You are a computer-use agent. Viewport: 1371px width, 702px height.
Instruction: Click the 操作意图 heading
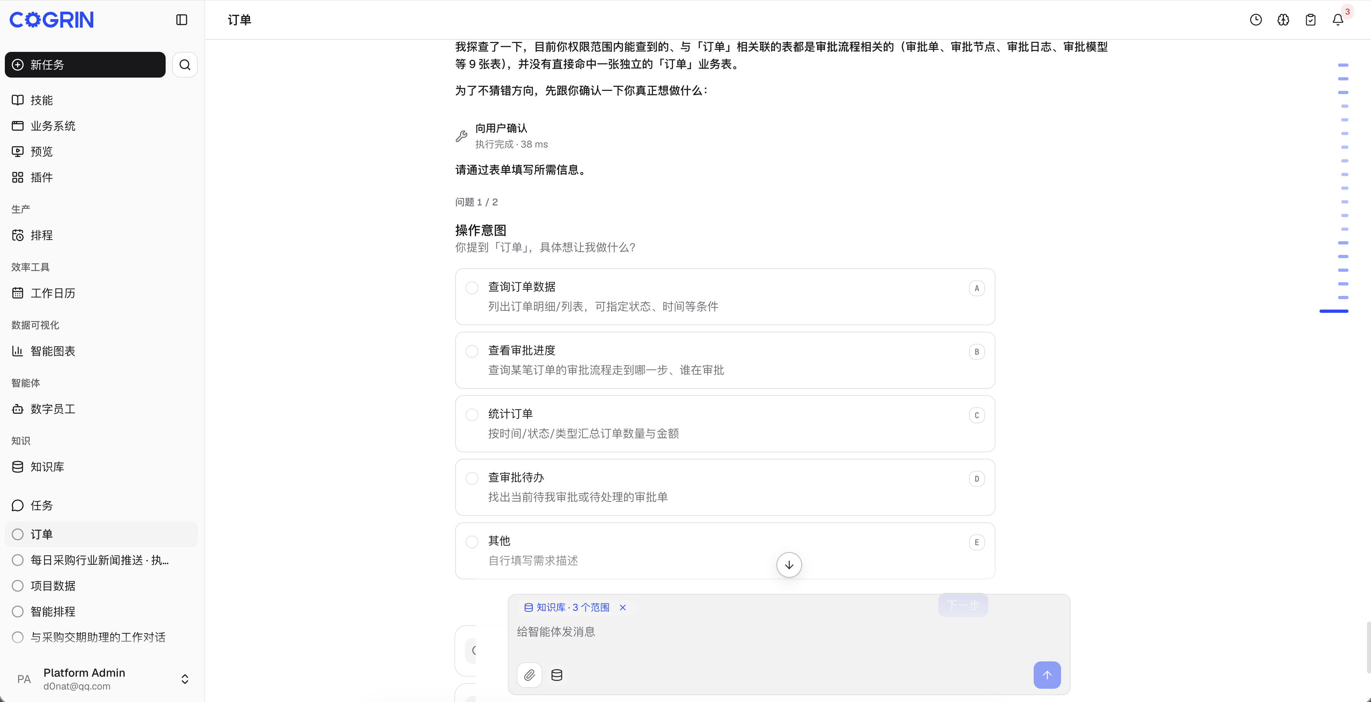(480, 230)
